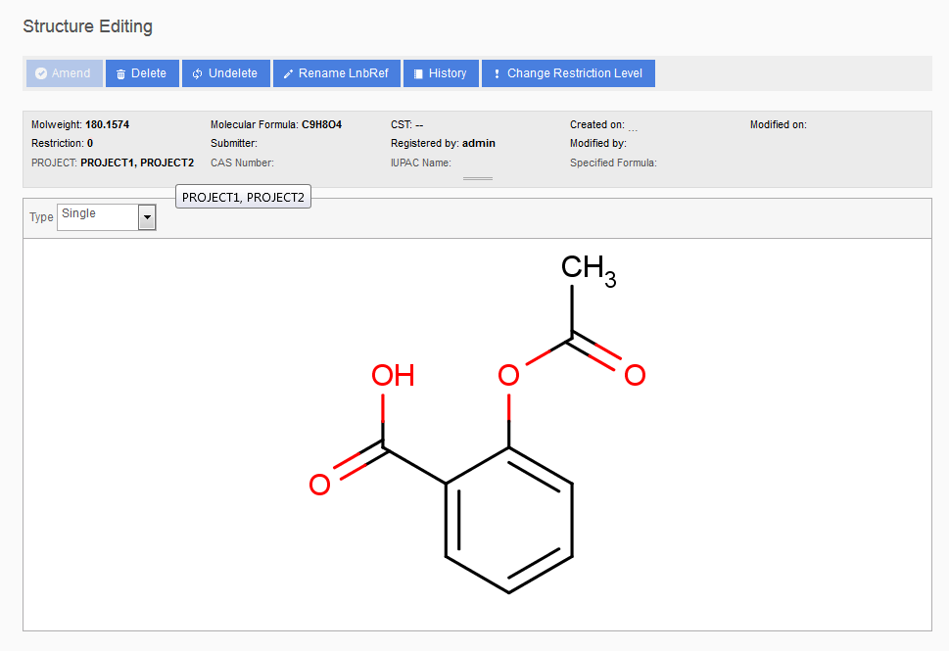Click the acetyl carbonyl oxygen below CH3
Screen dimensions: 949x651
pos(635,375)
